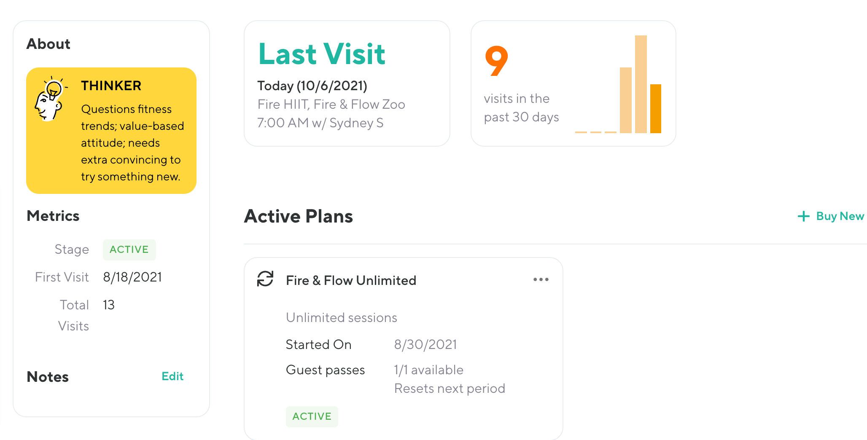This screenshot has width=867, height=440.
Task: Click the 1/1 available guest passes text
Action: tap(428, 370)
